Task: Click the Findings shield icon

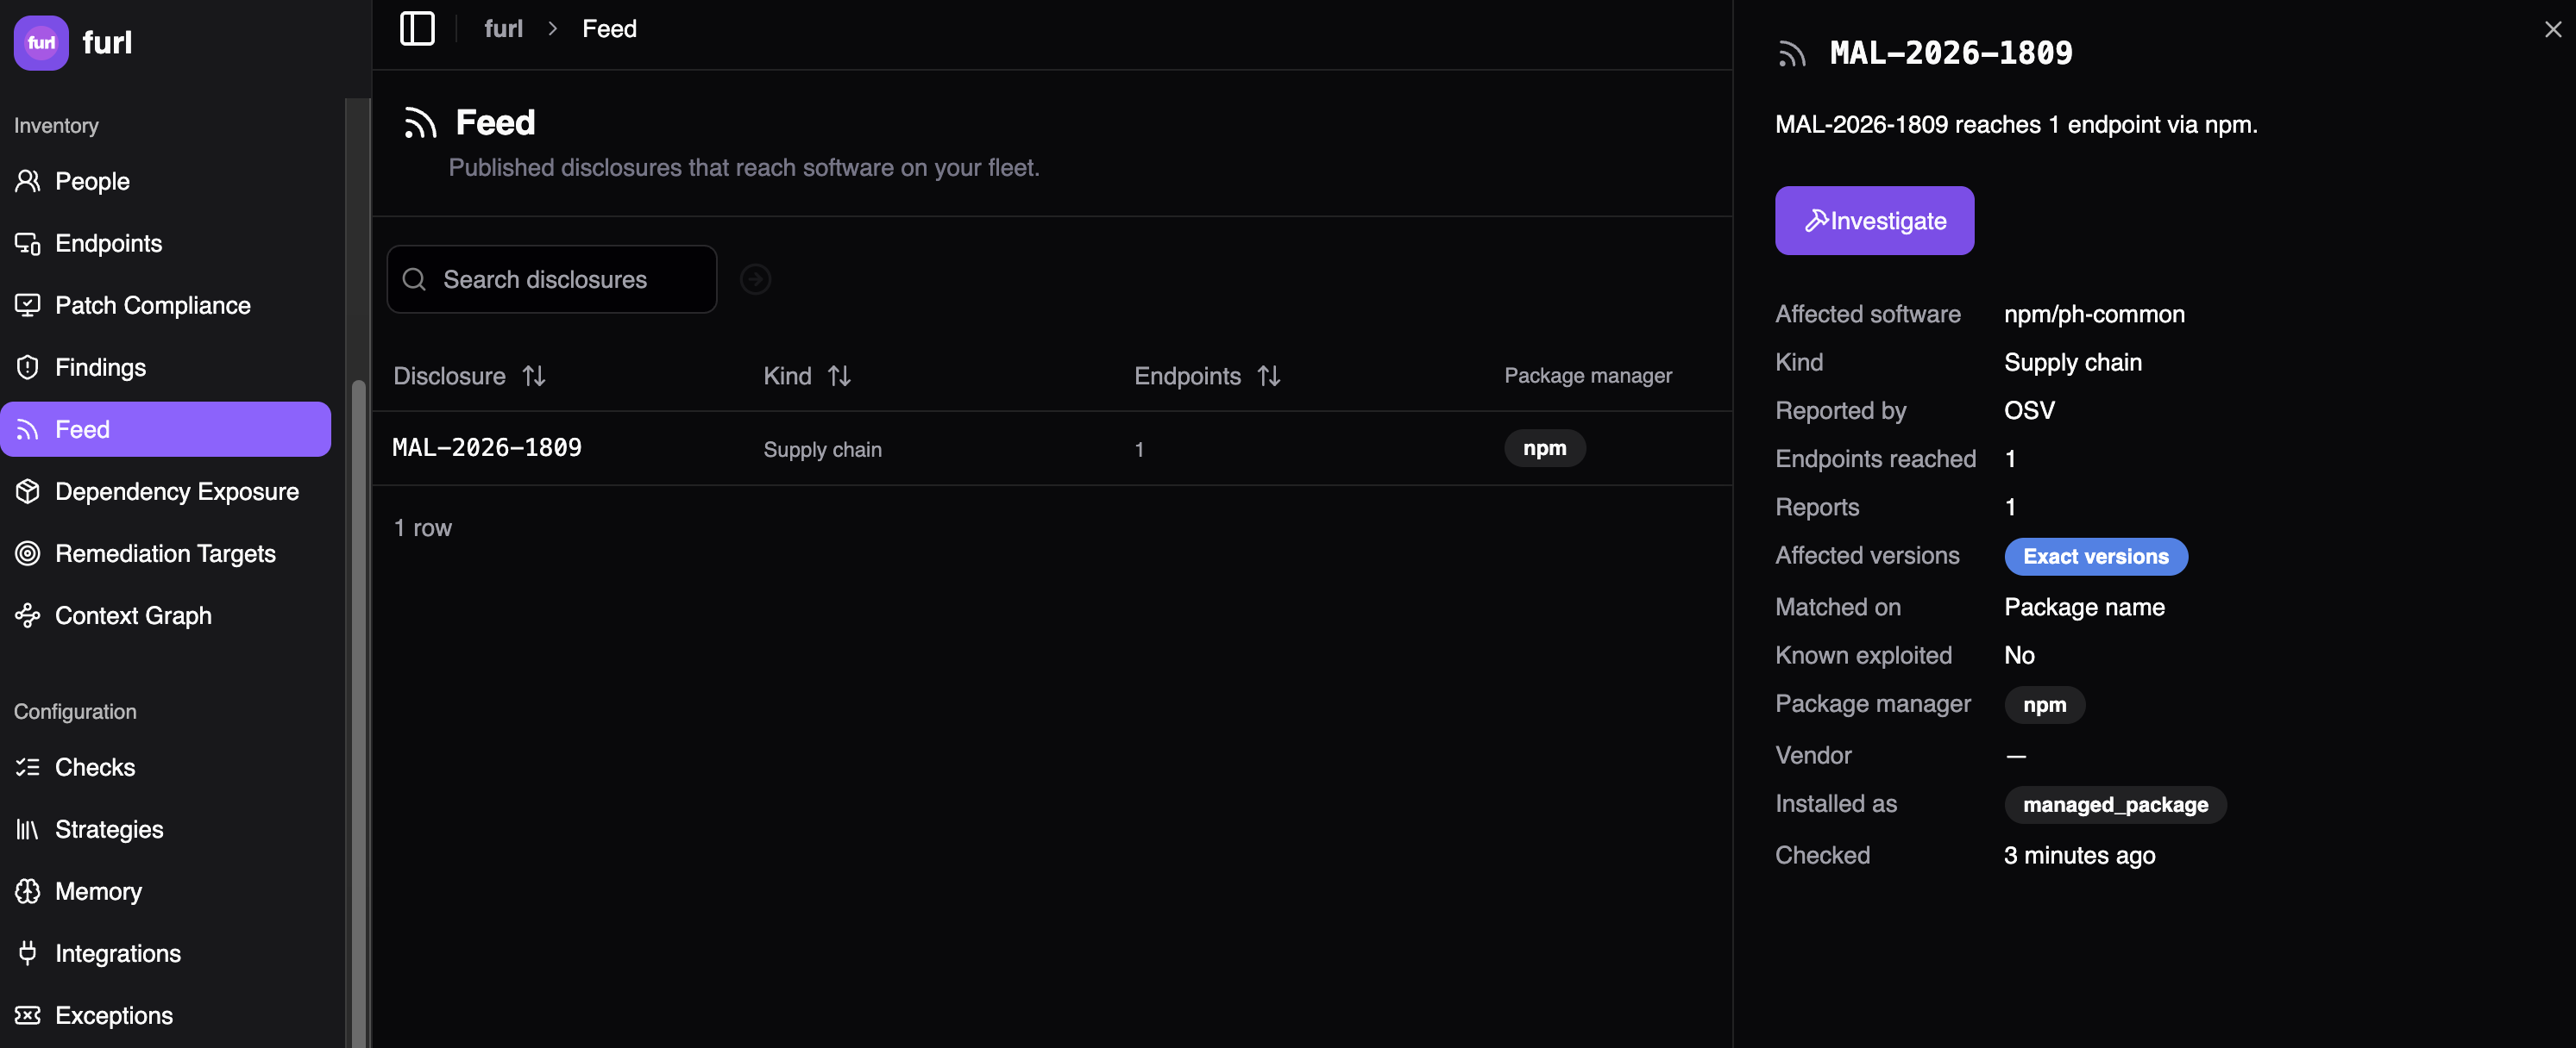Action: pos(28,366)
